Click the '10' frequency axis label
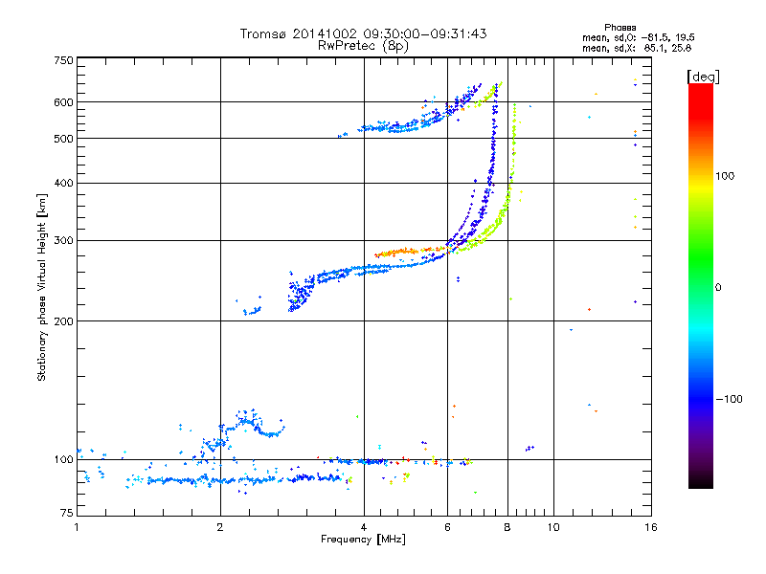 pyautogui.click(x=553, y=527)
